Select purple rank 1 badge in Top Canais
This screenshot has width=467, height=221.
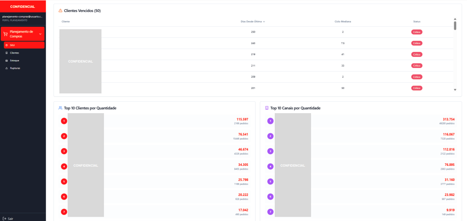point(270,121)
